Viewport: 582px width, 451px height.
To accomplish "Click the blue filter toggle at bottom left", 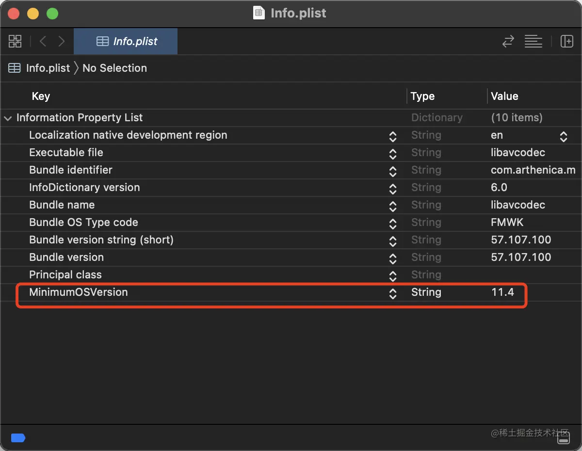I will click(x=18, y=438).
